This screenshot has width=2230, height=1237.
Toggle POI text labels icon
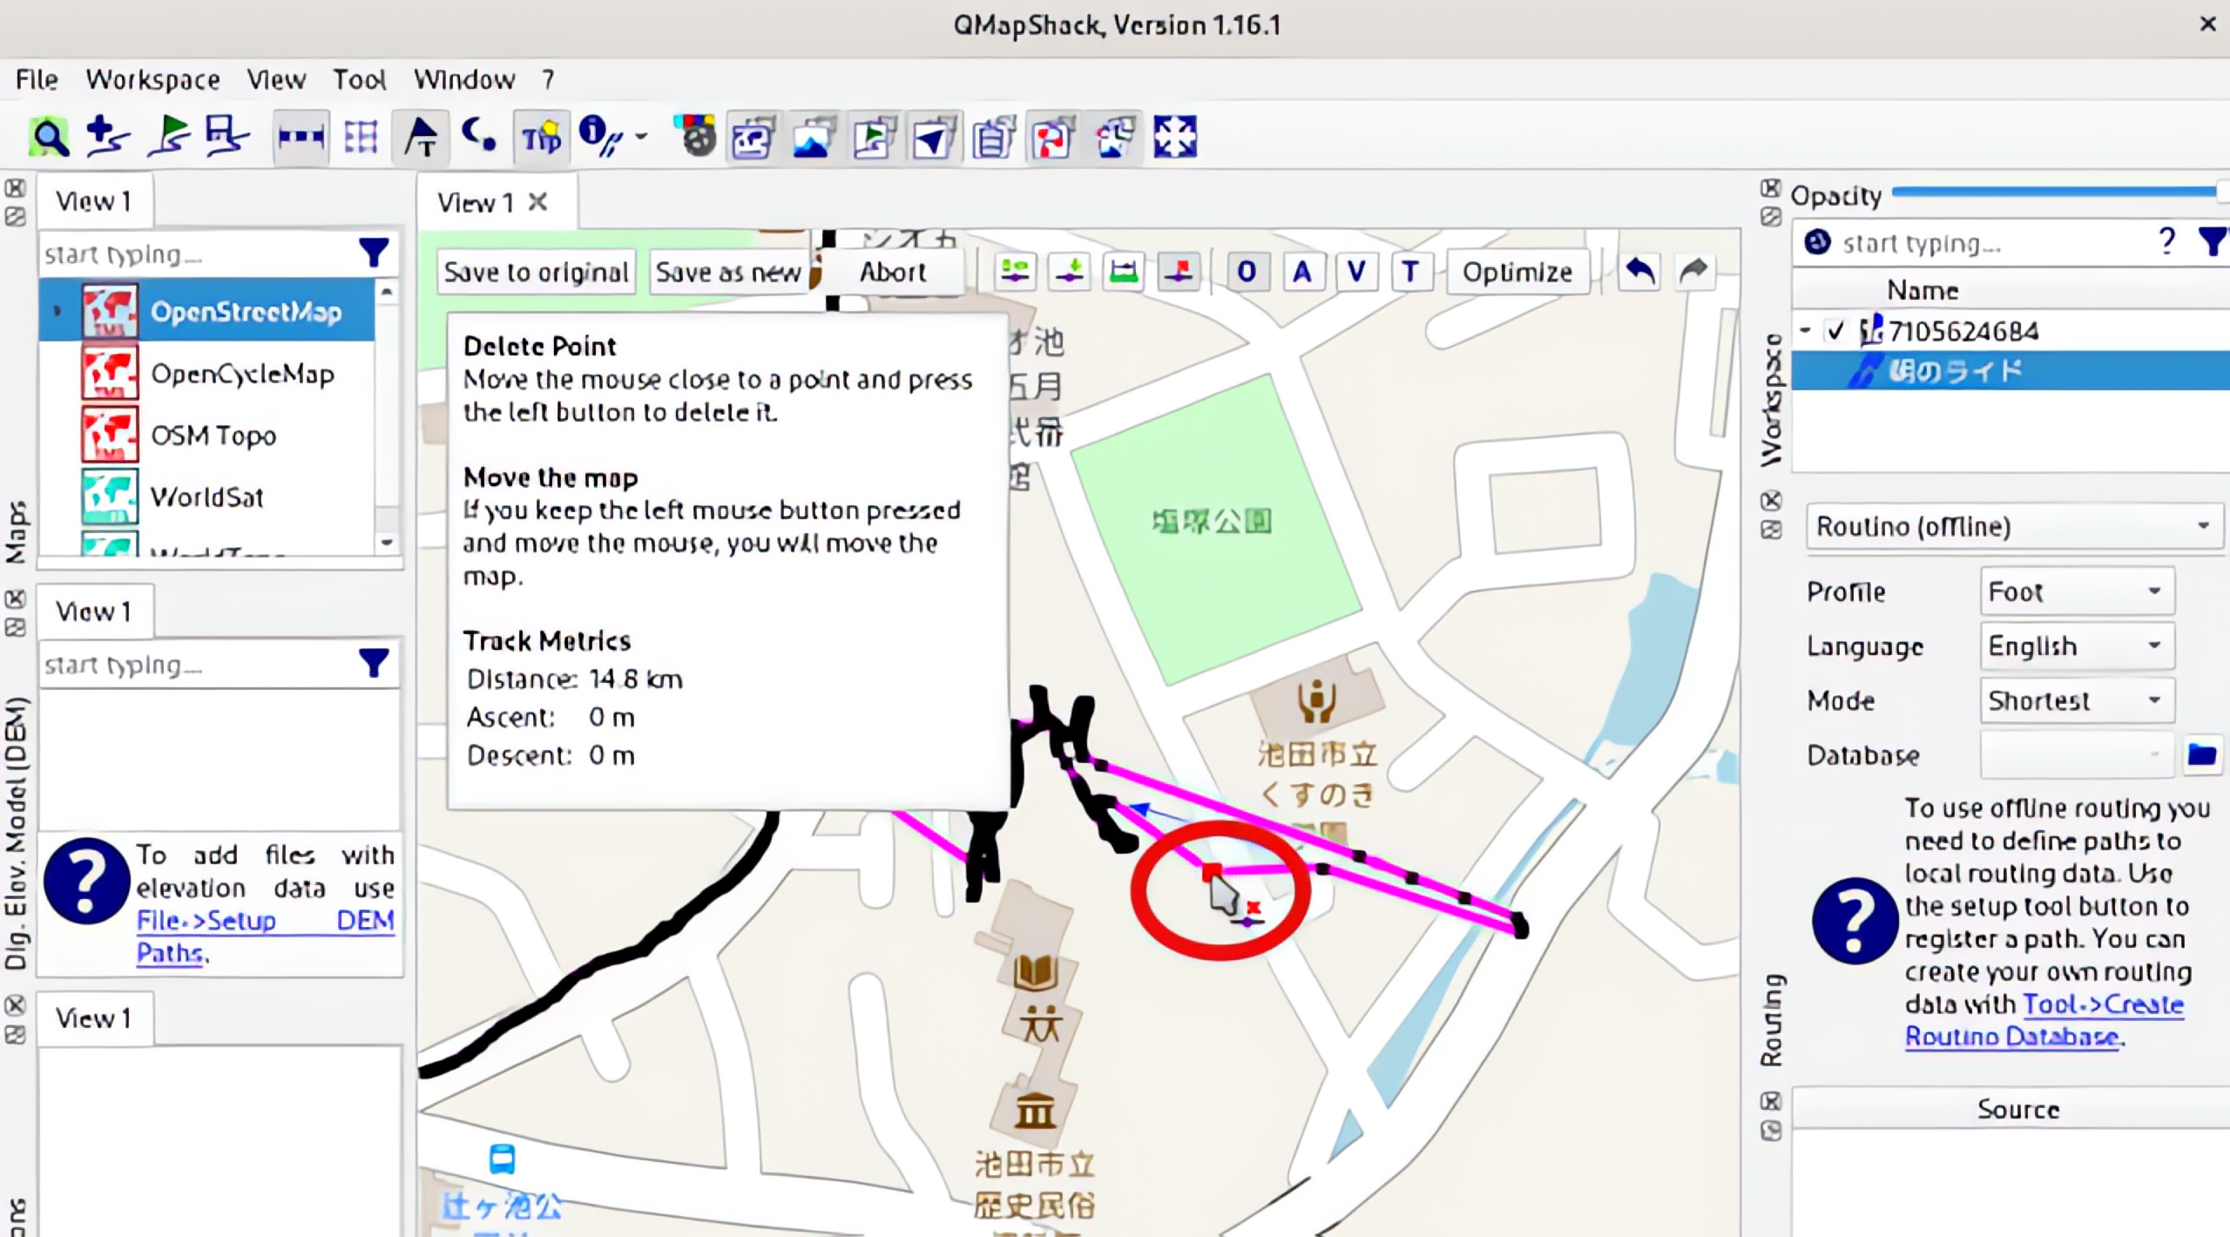pyautogui.click(x=422, y=138)
